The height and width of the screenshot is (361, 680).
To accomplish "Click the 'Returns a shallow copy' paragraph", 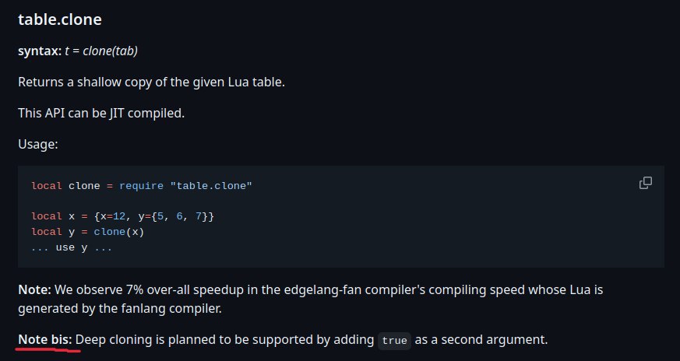I will point(151,82).
